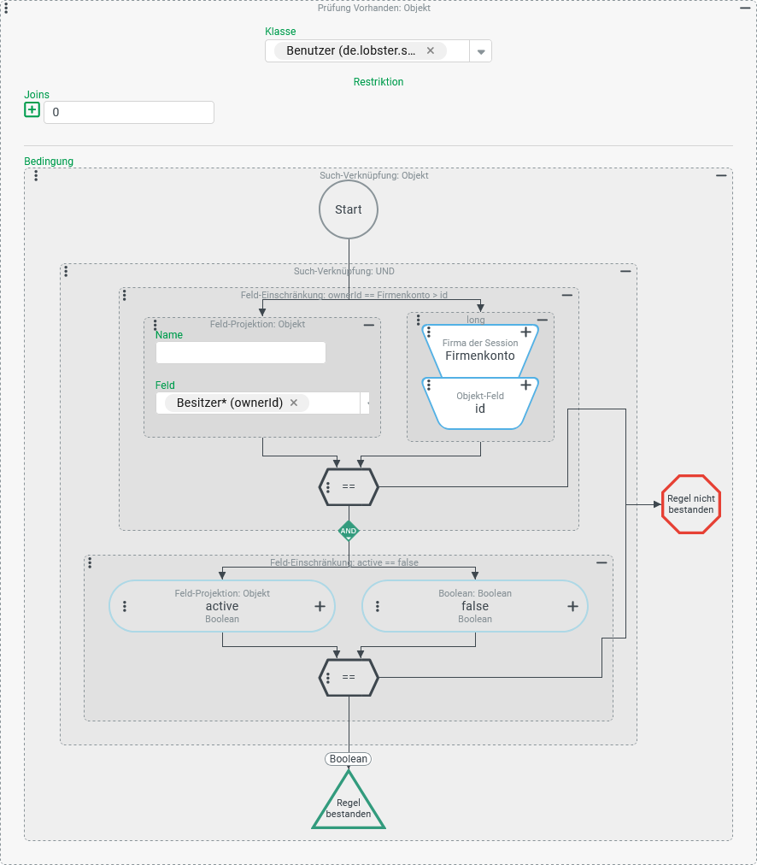Viewport: 757px width, 865px height.
Task: Open the menu dots of 'Such-Verknüpfung: Objekt'
Action: (x=36, y=175)
